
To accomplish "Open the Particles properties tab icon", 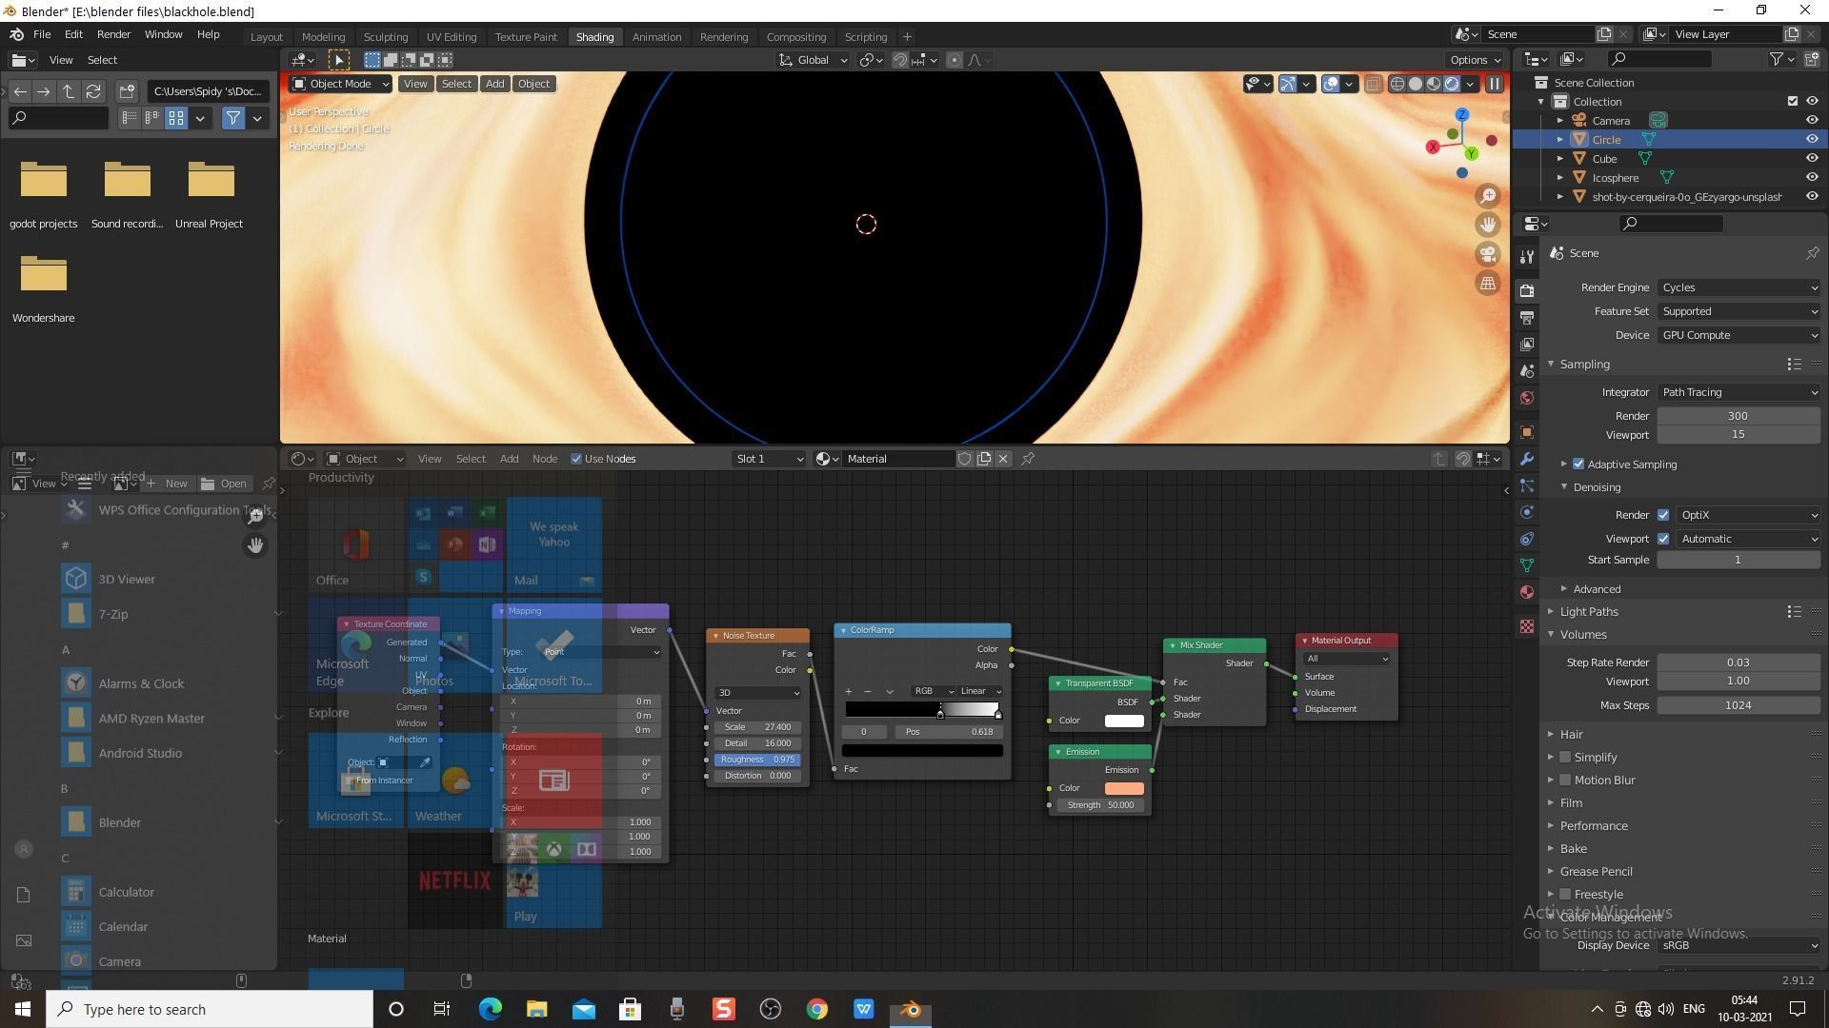I will click(x=1527, y=485).
